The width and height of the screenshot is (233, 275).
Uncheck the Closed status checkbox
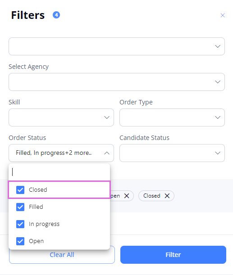[x=20, y=190]
